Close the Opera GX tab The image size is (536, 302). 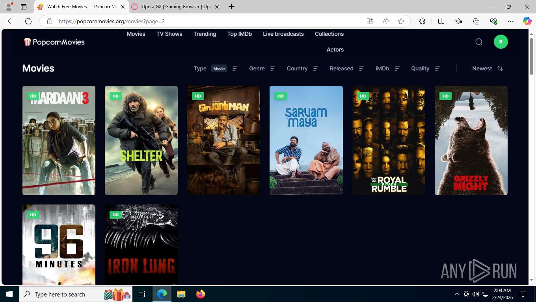click(217, 7)
